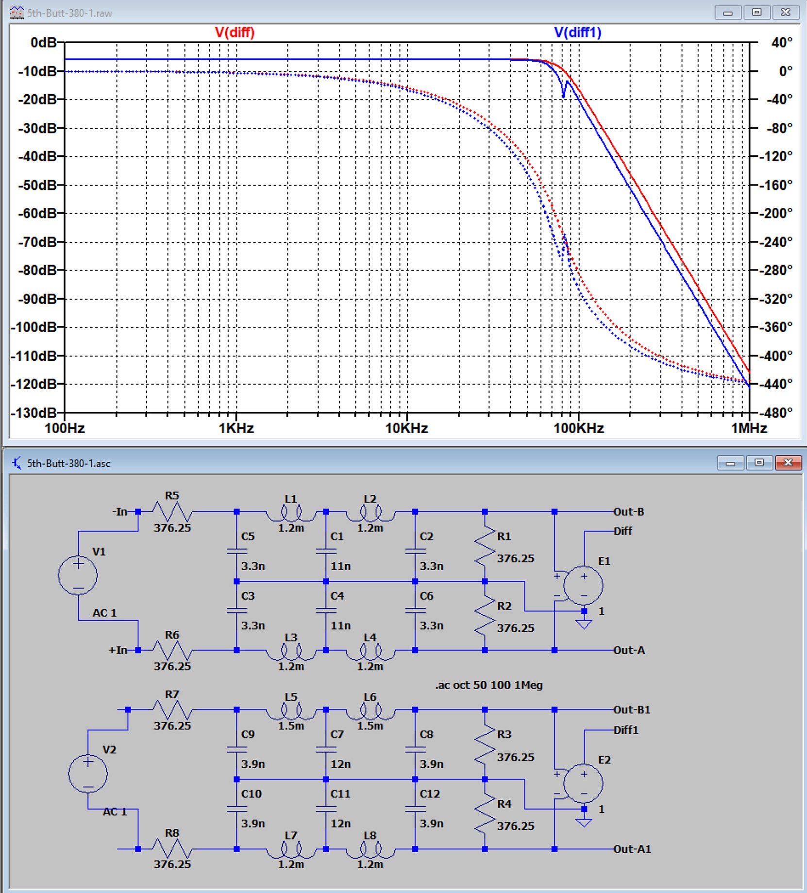Select capacitor C1 symbol
This screenshot has height=893, width=807.
(326, 551)
